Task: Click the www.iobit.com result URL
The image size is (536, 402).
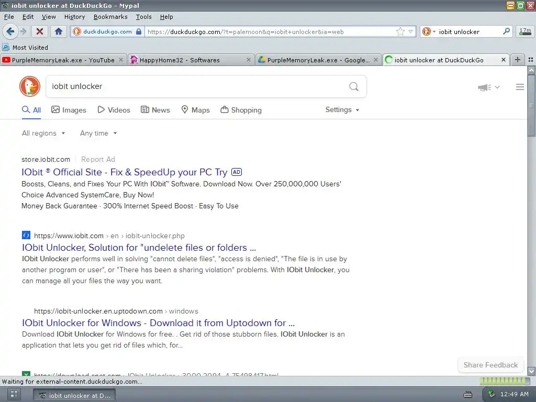Action: coord(109,236)
